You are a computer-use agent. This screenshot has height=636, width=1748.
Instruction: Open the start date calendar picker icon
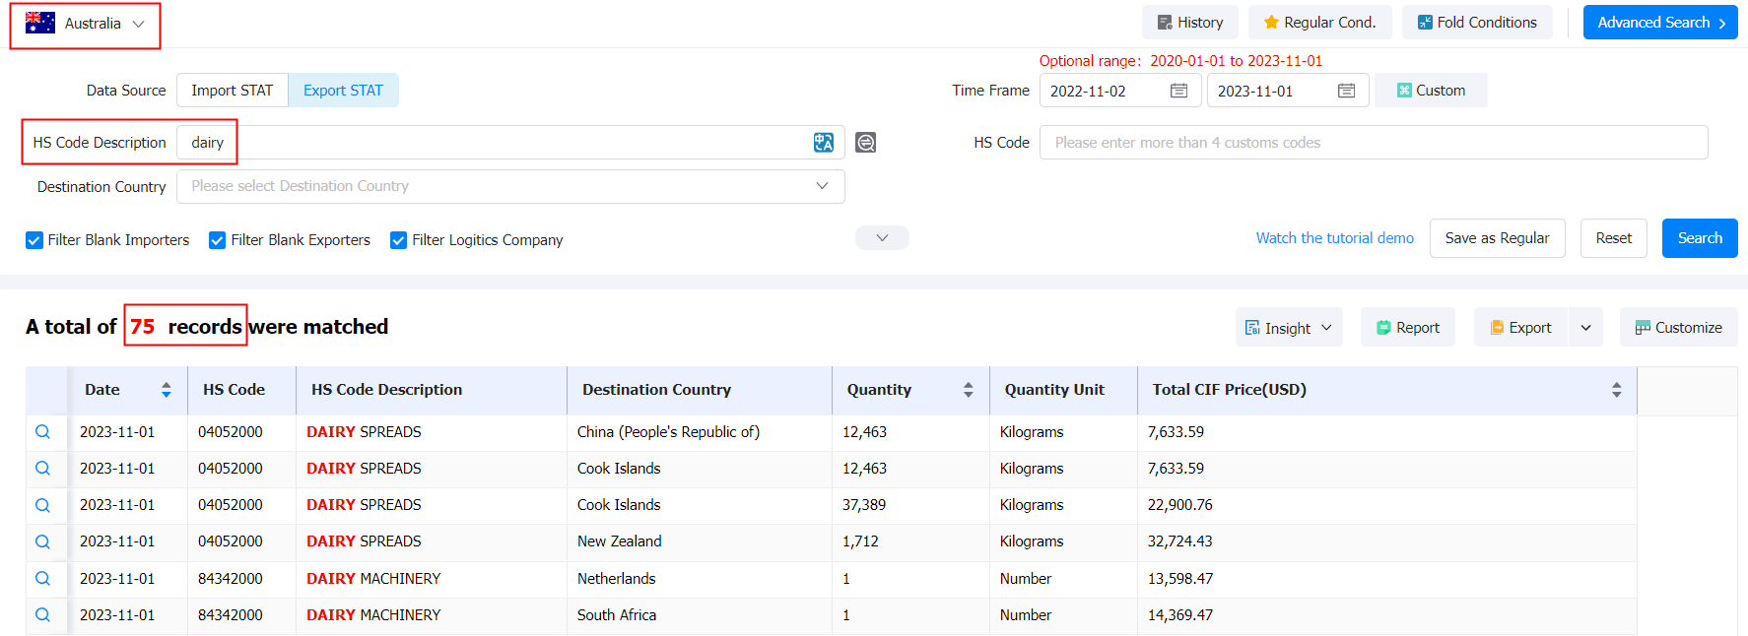1178,91
